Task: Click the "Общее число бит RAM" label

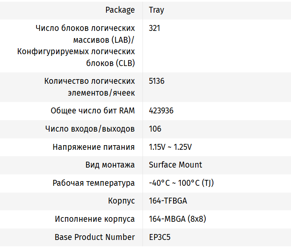Action: coord(92,111)
